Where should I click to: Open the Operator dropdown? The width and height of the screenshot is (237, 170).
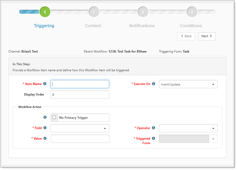click(x=188, y=128)
